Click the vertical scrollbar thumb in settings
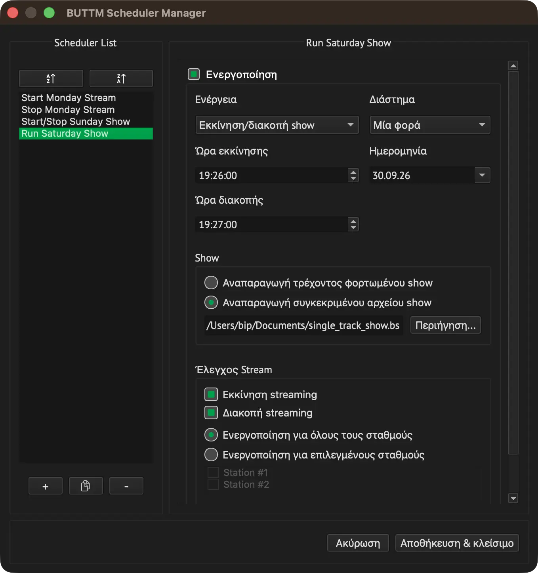 pos(513,263)
